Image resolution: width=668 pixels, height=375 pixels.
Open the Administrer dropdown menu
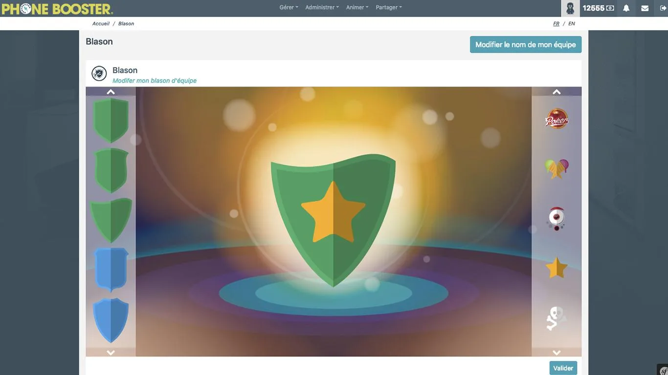[322, 7]
